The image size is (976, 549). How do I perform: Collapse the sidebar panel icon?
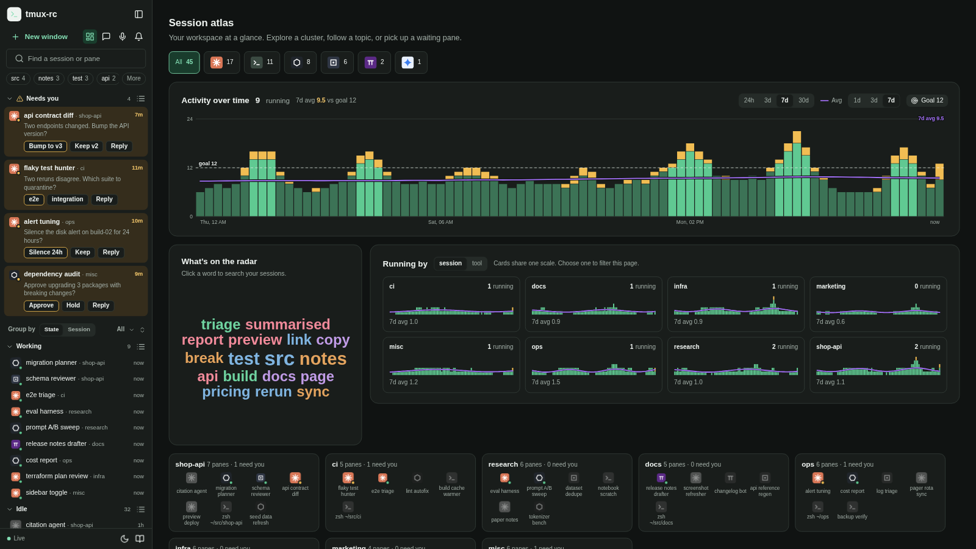point(138,14)
